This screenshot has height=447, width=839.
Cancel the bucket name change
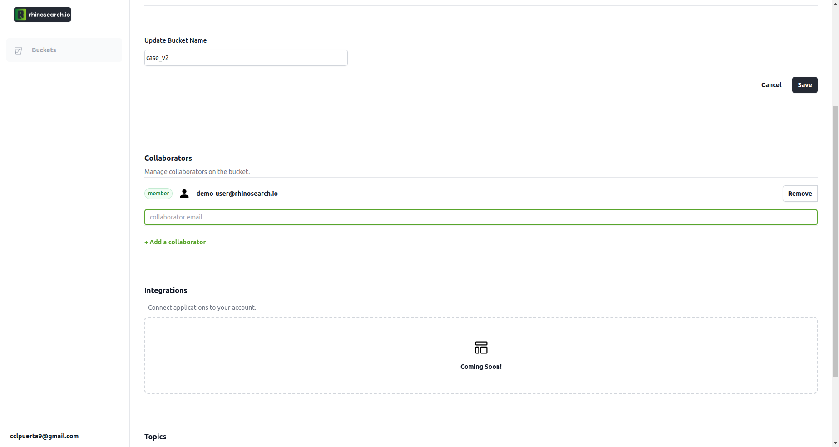tap(771, 85)
